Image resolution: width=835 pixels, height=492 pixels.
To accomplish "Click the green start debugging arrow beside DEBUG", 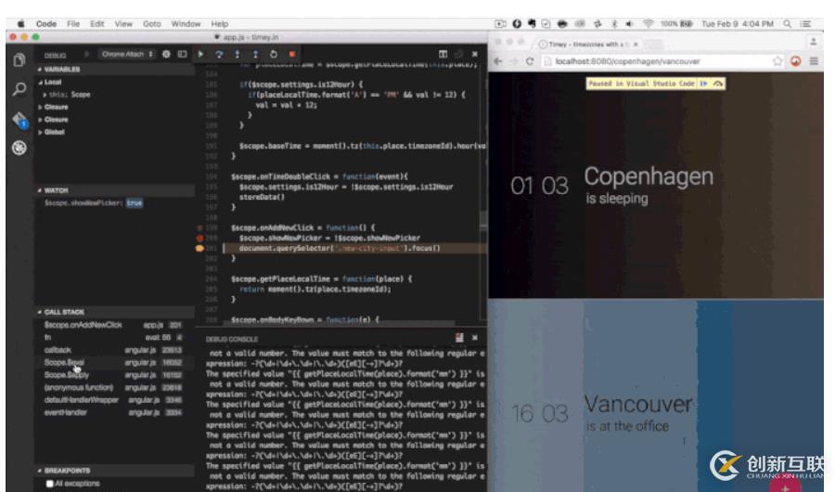I will coord(87,55).
